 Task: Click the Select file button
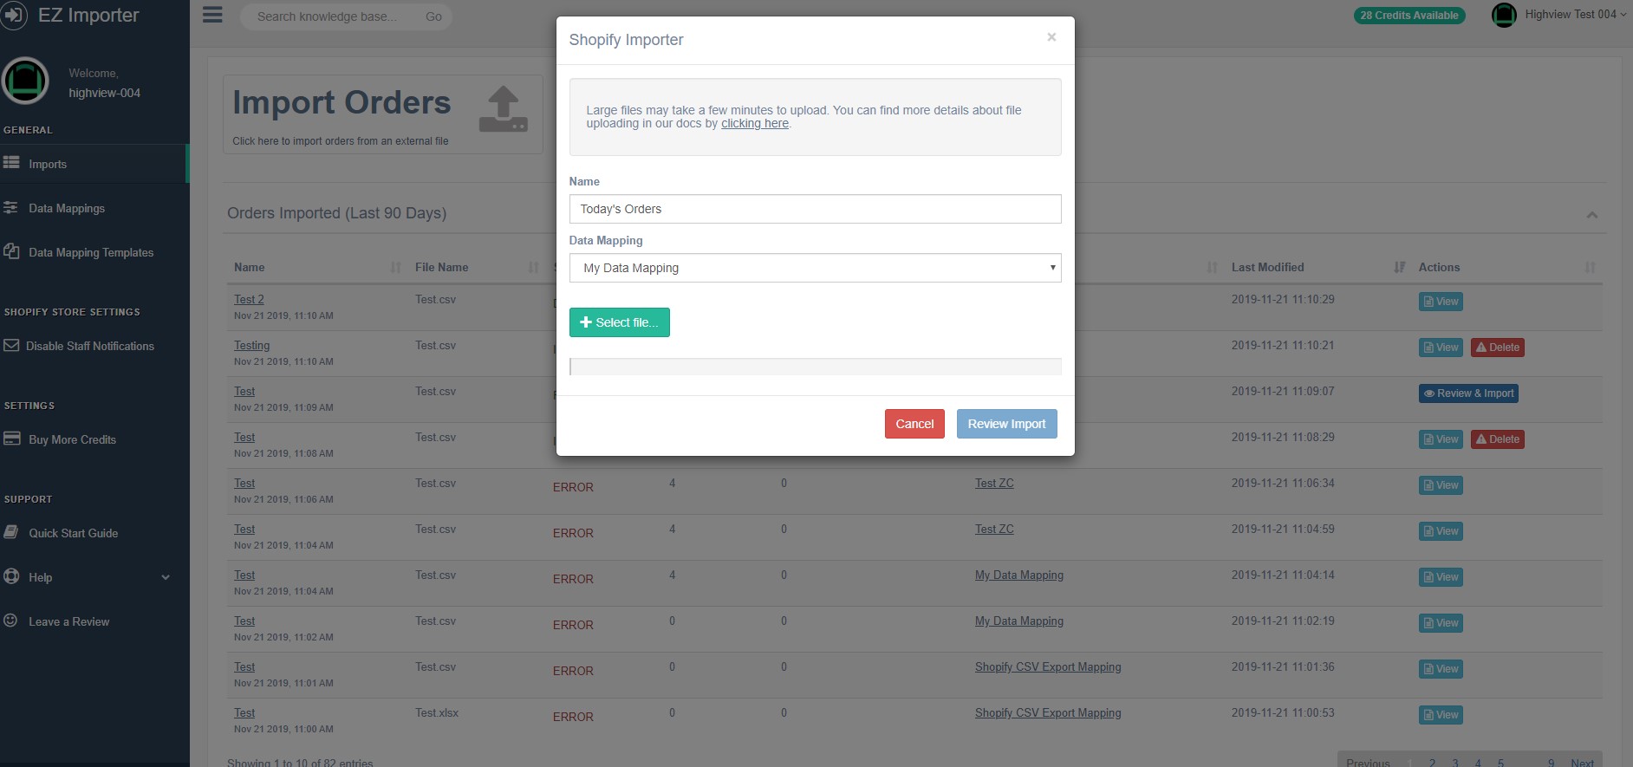click(619, 322)
